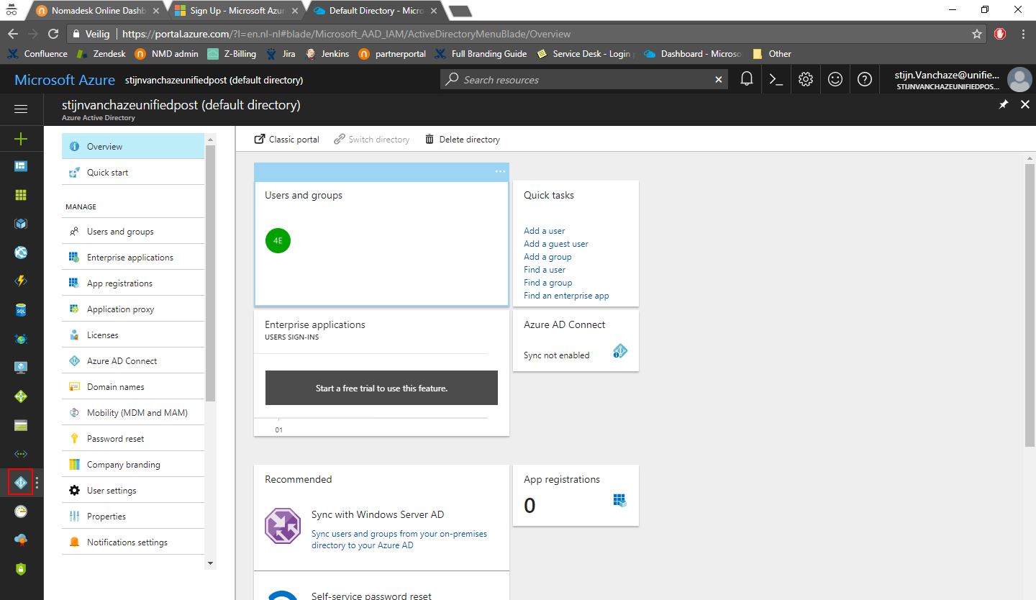Screen dimensions: 1036x600
Task: Open App Services globe icon
Action: coord(21,253)
